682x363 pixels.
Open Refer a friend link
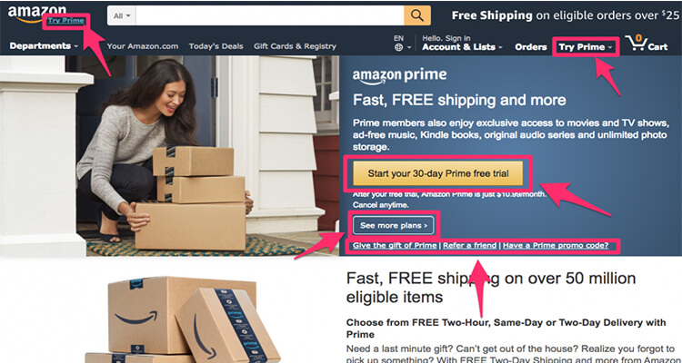pos(470,246)
